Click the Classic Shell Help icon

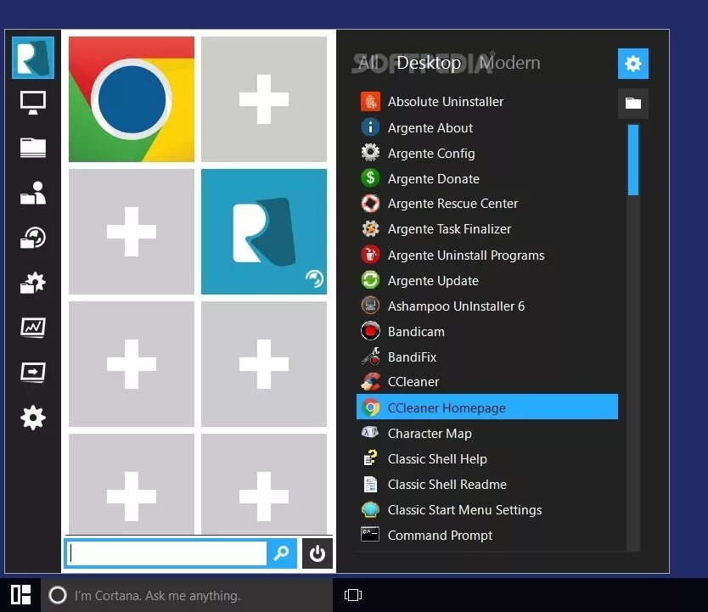[370, 458]
